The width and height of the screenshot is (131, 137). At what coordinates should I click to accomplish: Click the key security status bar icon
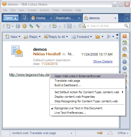pos(100,133)
